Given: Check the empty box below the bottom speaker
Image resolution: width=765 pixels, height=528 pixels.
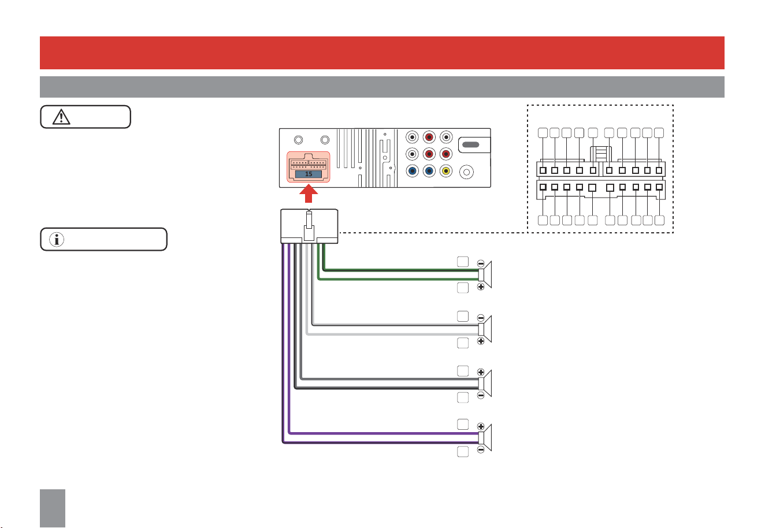Looking at the screenshot, I should click(x=462, y=452).
